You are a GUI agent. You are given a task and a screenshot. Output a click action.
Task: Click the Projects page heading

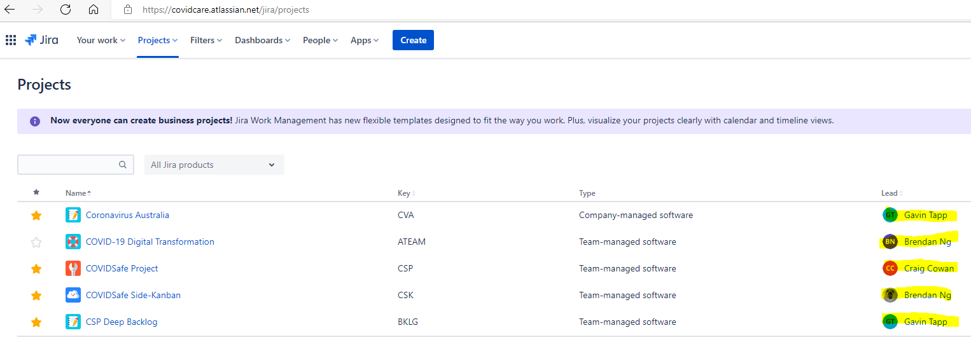tap(44, 85)
